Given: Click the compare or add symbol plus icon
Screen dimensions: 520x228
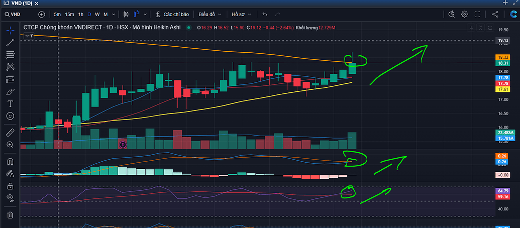Looking at the screenshot, I should coord(42,14).
